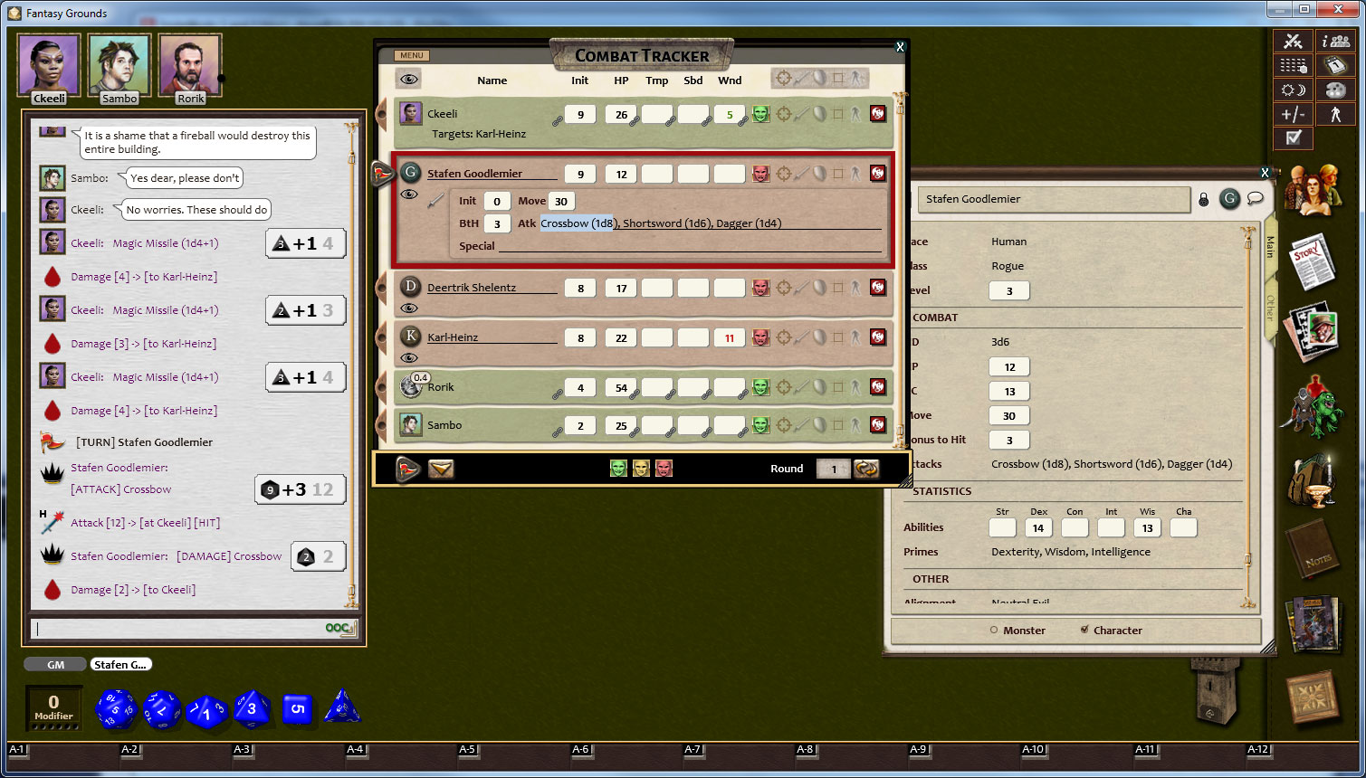
Task: Switch to the Other tab of NPC sheet
Action: 1270,308
